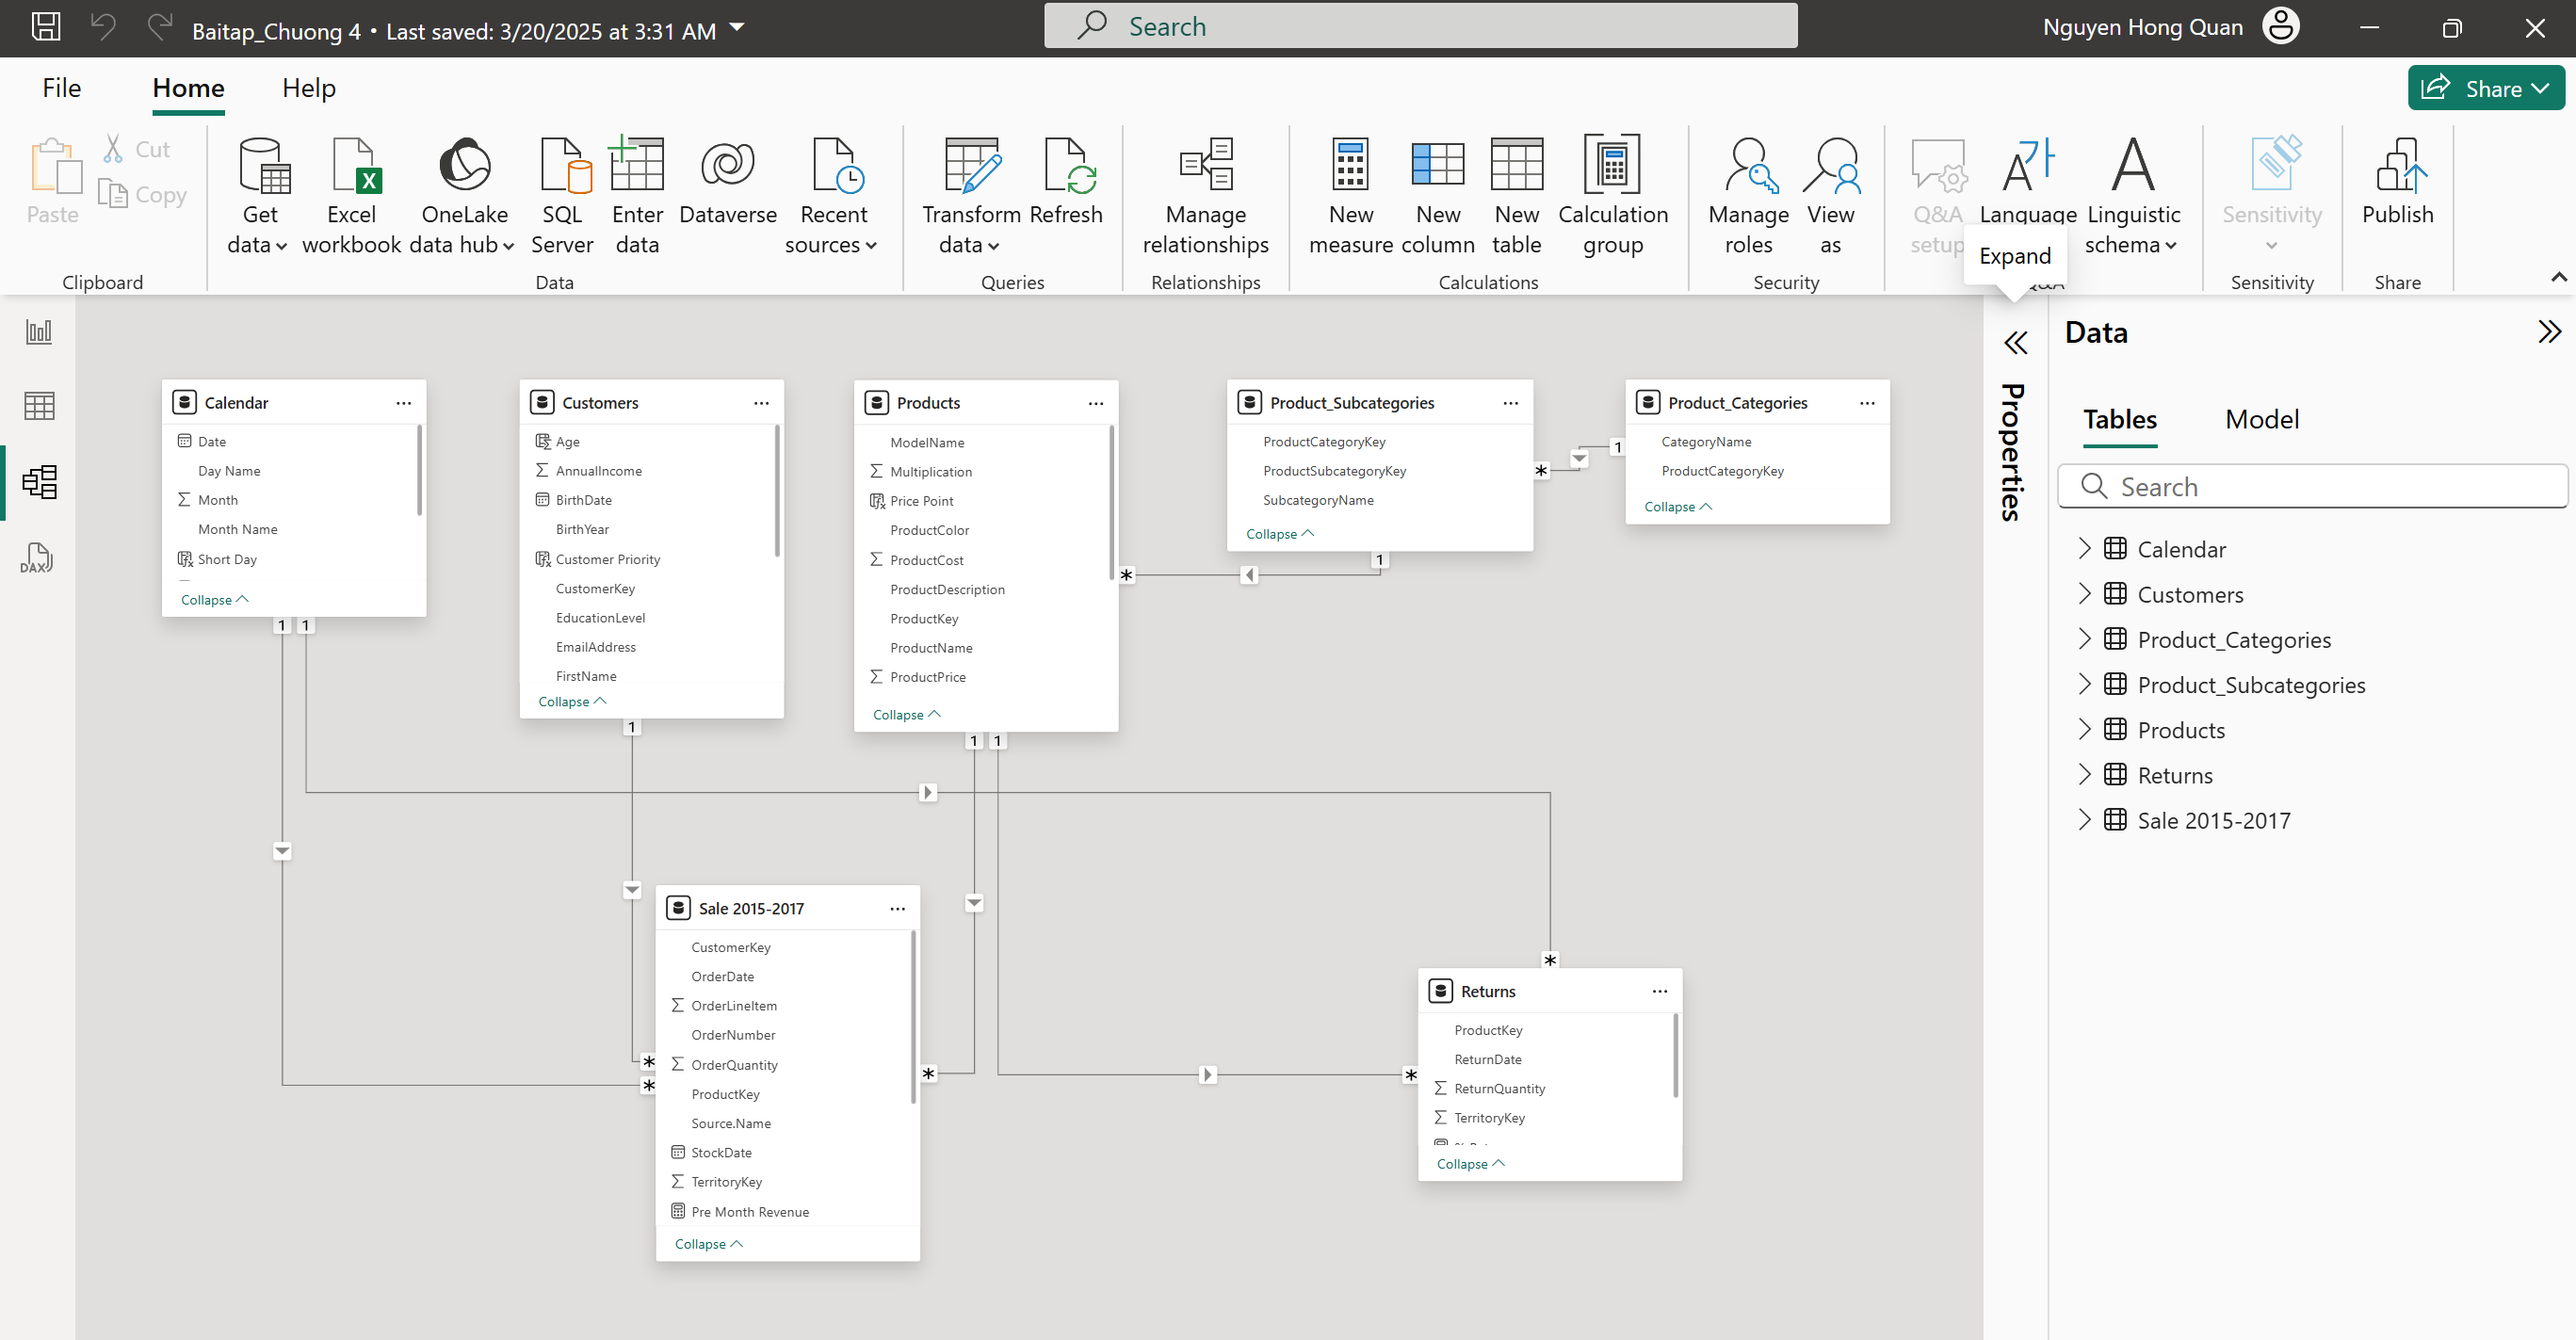Switch to Tables tab in Data pane
The width and height of the screenshot is (2576, 1340).
click(x=2119, y=419)
